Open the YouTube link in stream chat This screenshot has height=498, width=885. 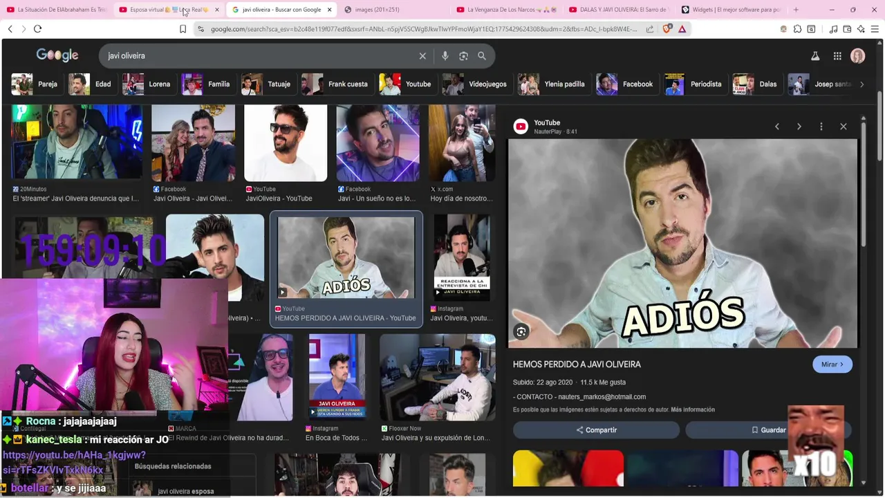click(73, 463)
